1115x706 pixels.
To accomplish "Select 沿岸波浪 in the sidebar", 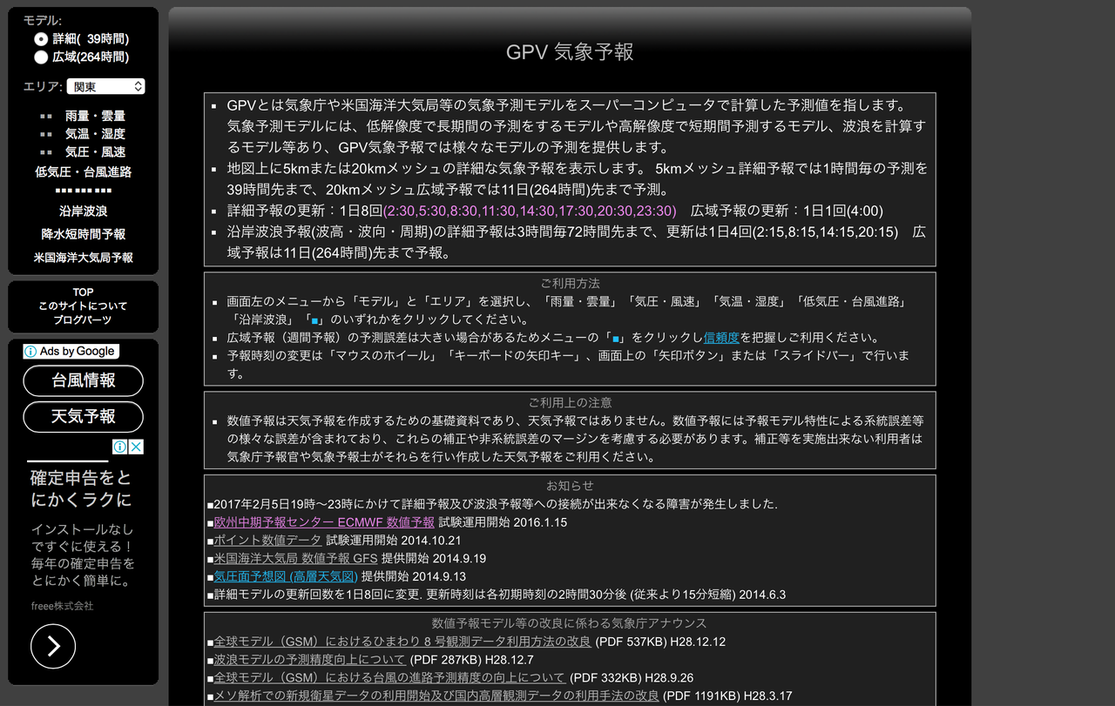I will 83,211.
